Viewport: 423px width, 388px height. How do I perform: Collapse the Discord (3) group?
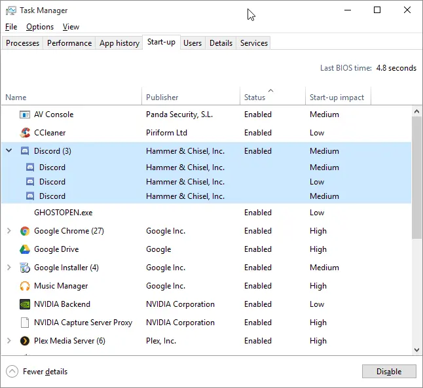9,150
